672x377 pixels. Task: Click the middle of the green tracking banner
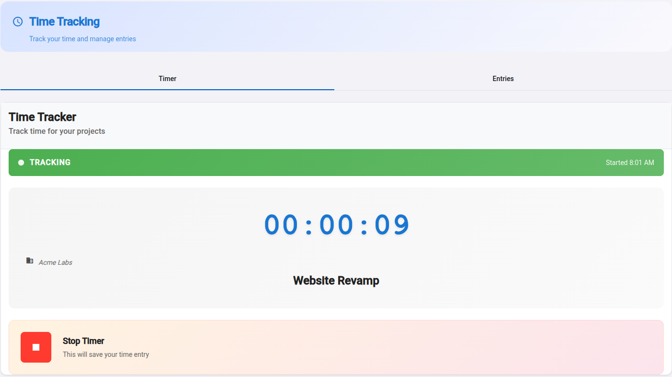336,163
